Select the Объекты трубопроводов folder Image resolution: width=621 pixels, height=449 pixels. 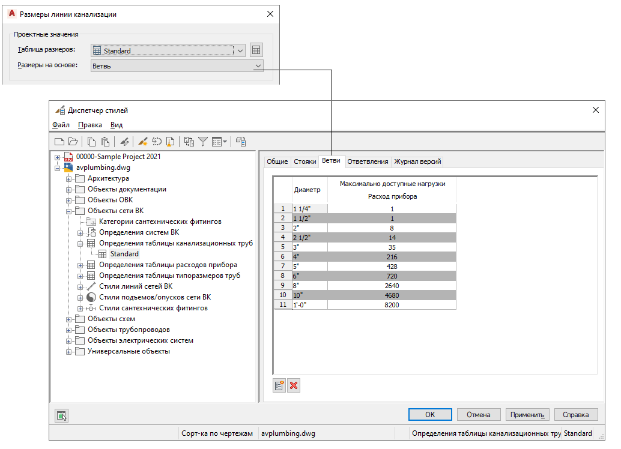pyautogui.click(x=129, y=330)
